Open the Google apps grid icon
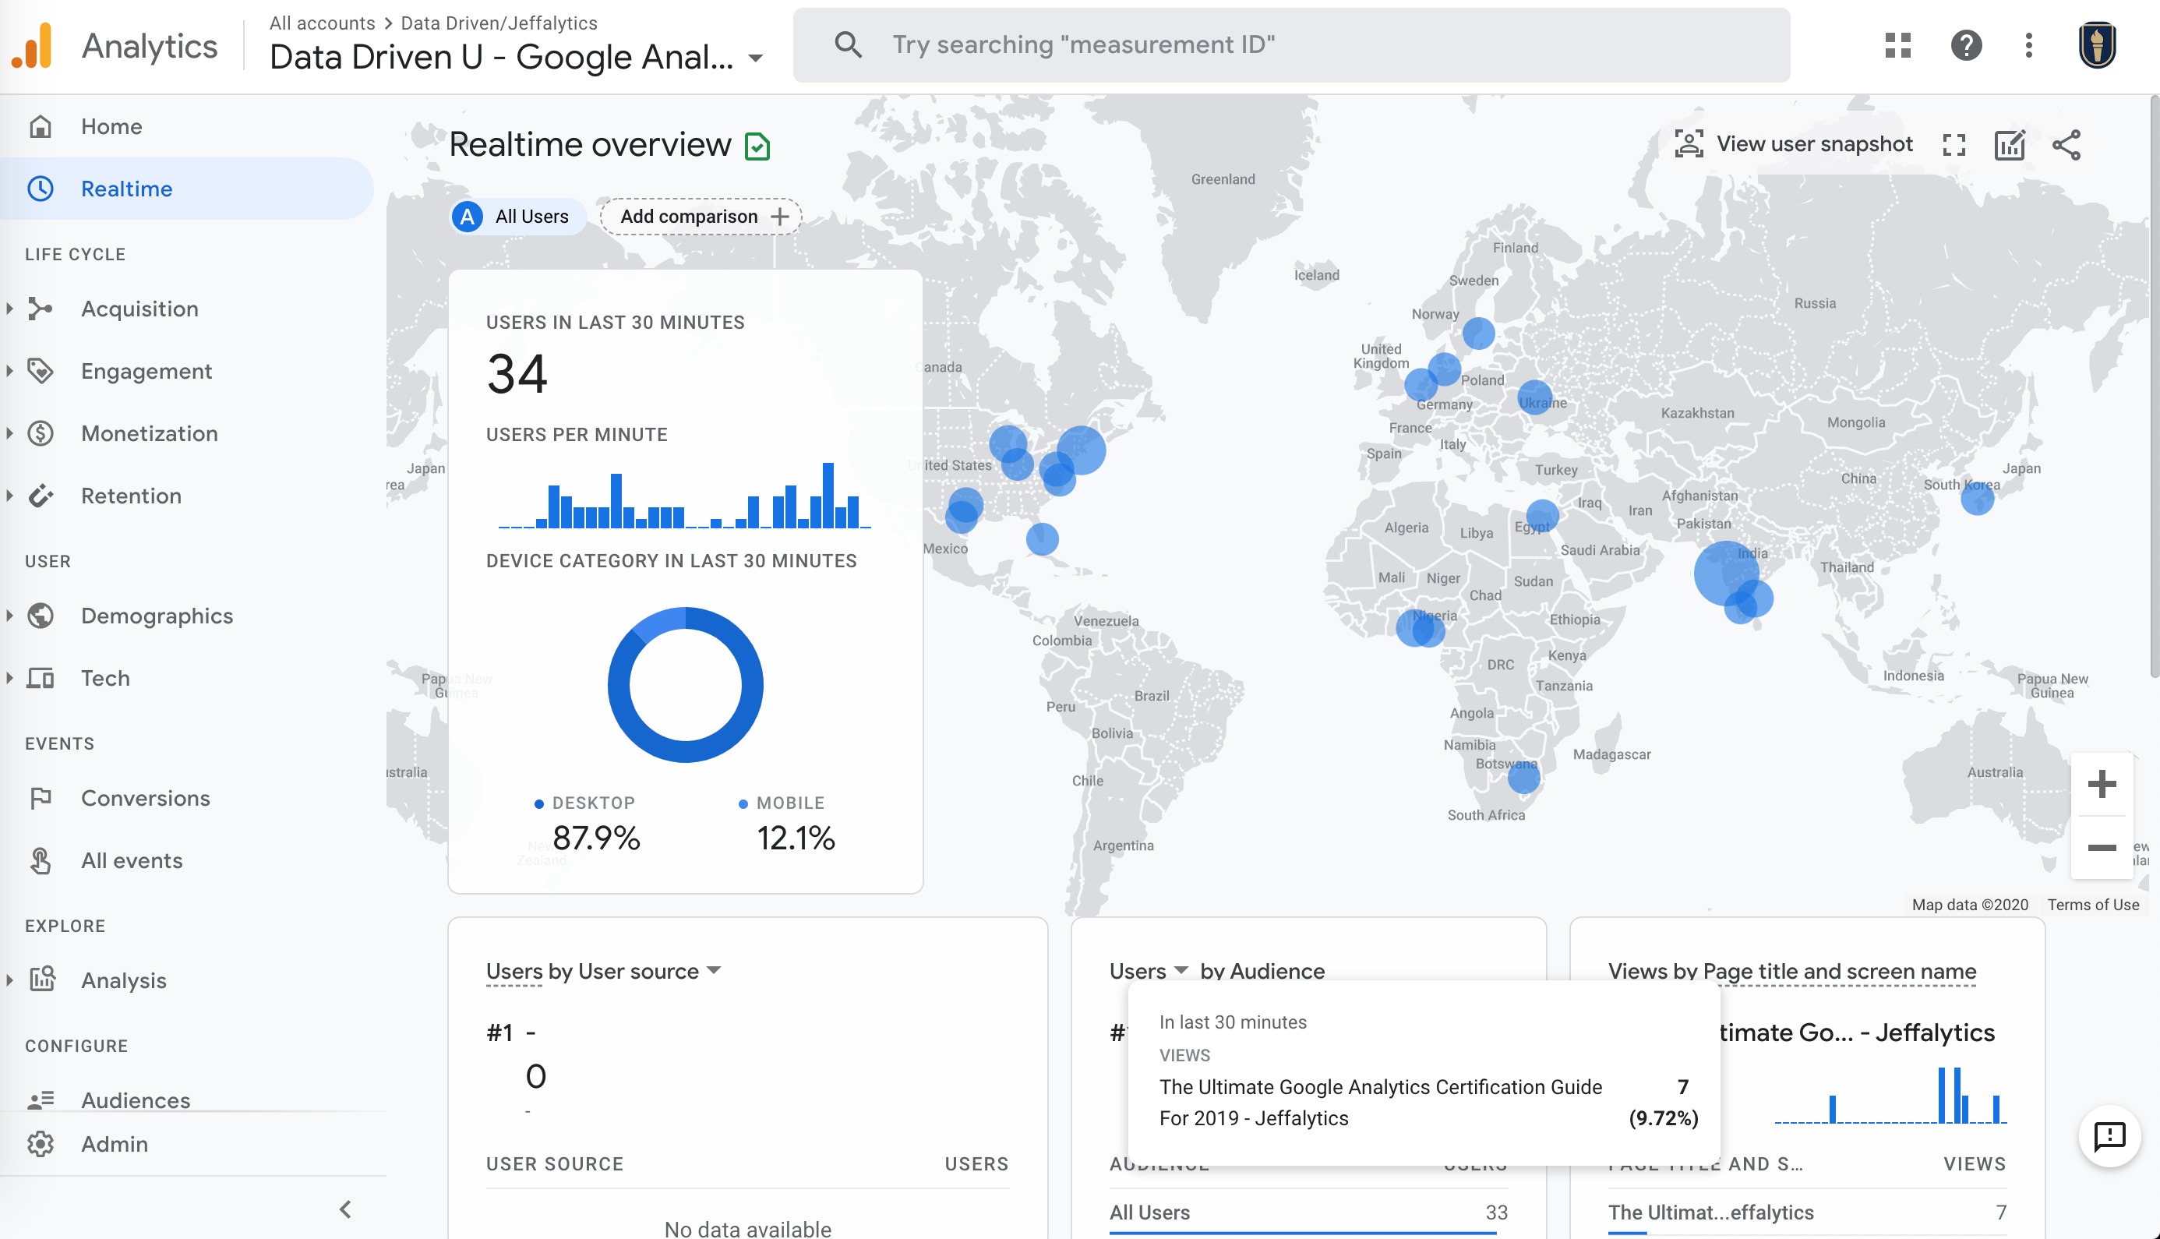Viewport: 2160px width, 1239px height. point(1897,45)
